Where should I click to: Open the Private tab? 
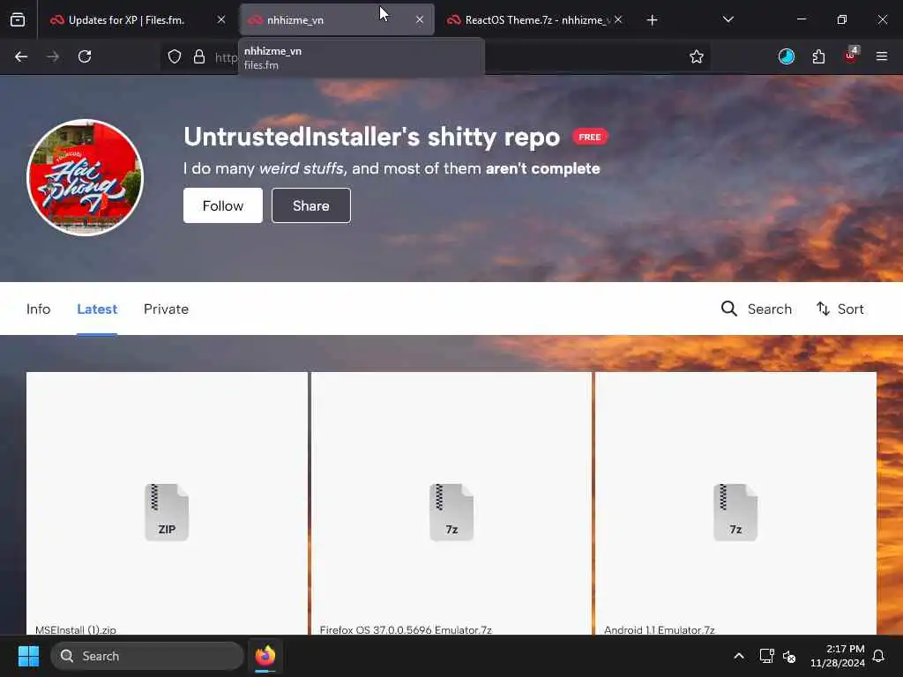coord(166,309)
